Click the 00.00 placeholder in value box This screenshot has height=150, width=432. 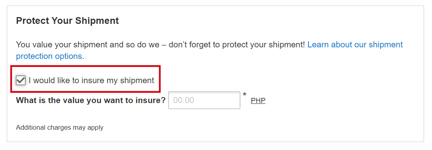coord(183,100)
